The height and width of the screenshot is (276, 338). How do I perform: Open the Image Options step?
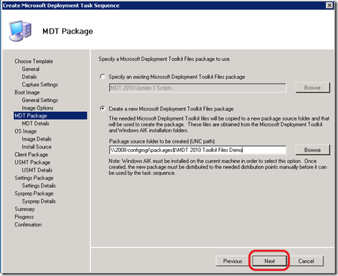pyautogui.click(x=37, y=108)
